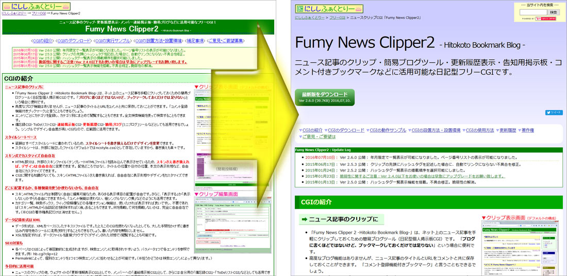Click the red ニュース記事のクリップに heading on the white page
This screenshot has height=276, width=567.
pos(24,87)
